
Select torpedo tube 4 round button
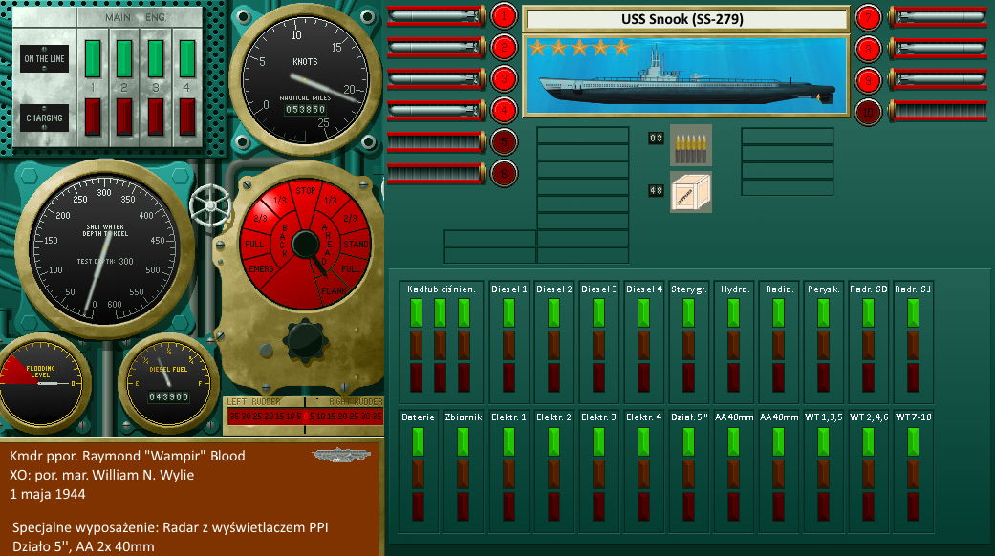tap(504, 110)
